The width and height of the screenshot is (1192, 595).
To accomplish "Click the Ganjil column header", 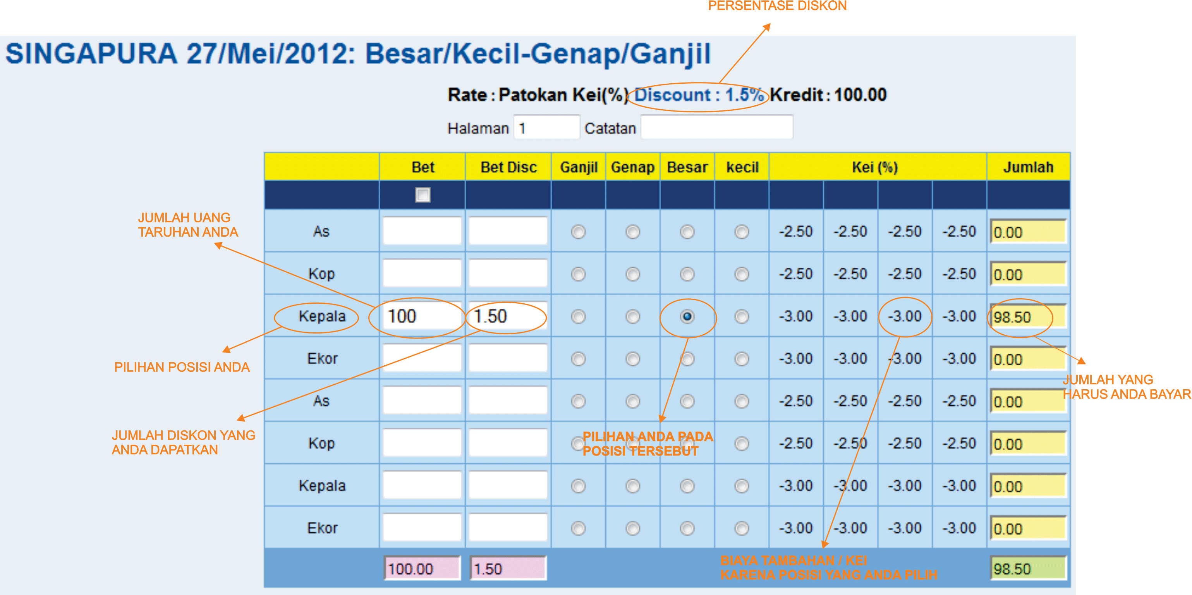I will [579, 167].
